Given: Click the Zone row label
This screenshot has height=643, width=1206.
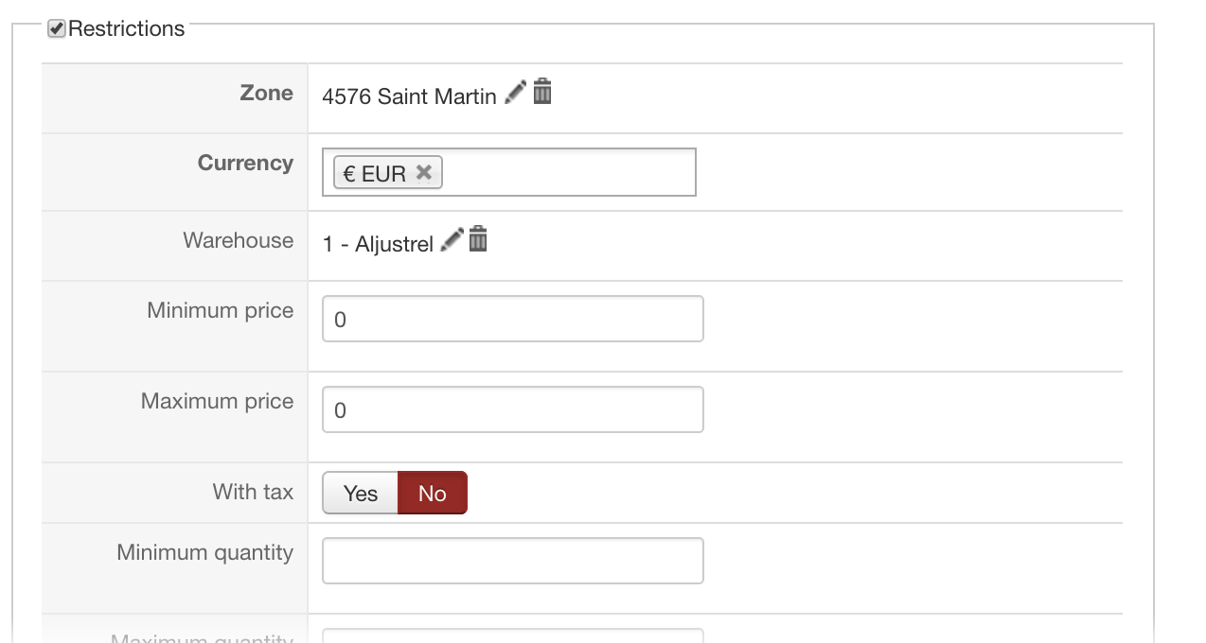Looking at the screenshot, I should [x=267, y=93].
